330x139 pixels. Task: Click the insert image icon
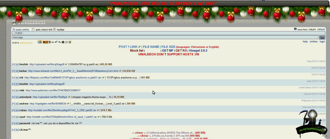(70, 42)
